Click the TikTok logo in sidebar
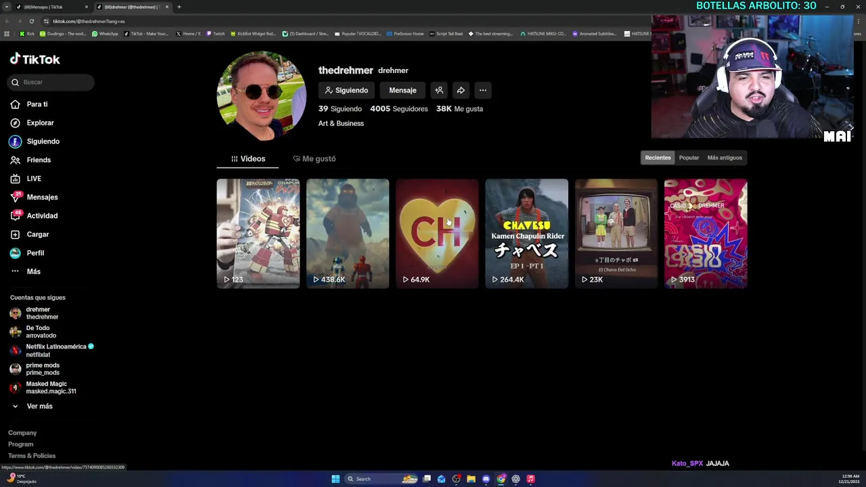The height and width of the screenshot is (487, 866). 35,59
